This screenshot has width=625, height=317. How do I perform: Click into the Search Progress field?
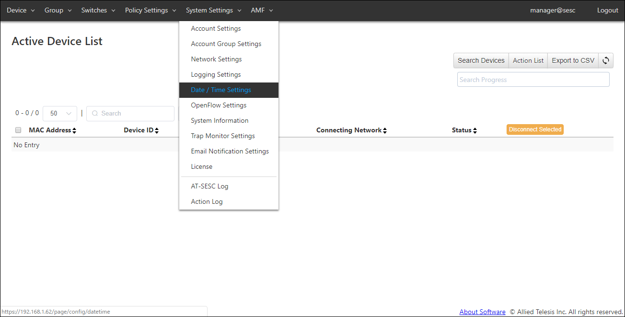[533, 80]
